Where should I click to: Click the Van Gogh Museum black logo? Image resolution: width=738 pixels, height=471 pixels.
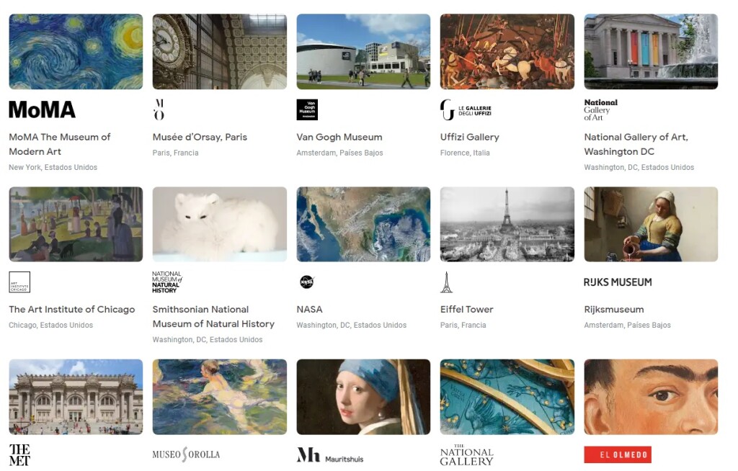click(307, 109)
